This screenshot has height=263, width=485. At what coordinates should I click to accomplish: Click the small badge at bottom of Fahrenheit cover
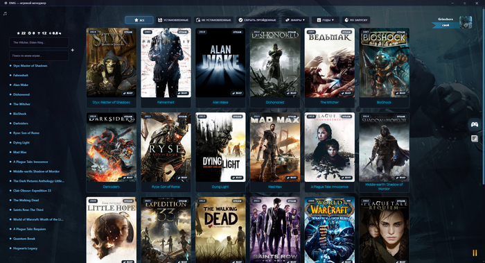point(182,93)
